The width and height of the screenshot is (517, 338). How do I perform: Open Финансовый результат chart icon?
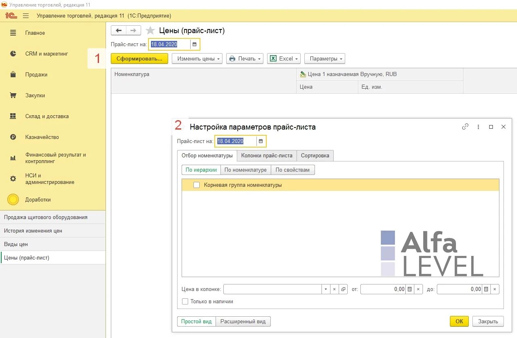13,158
